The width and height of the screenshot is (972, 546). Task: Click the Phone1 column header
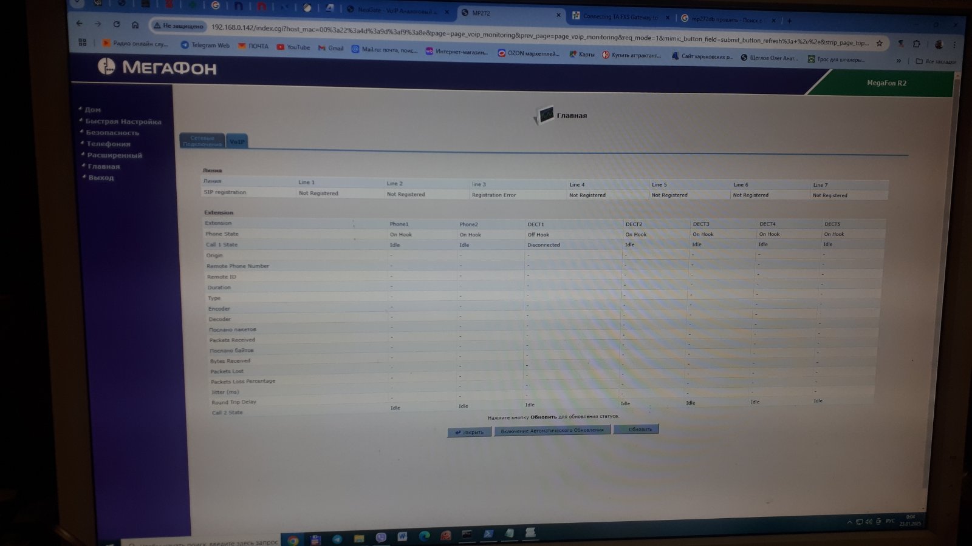pos(399,224)
